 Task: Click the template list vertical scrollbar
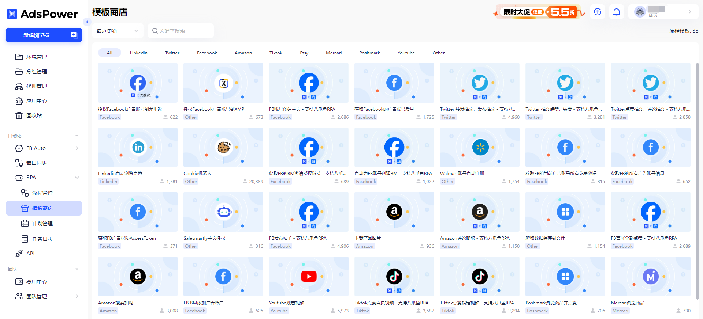coord(697,181)
